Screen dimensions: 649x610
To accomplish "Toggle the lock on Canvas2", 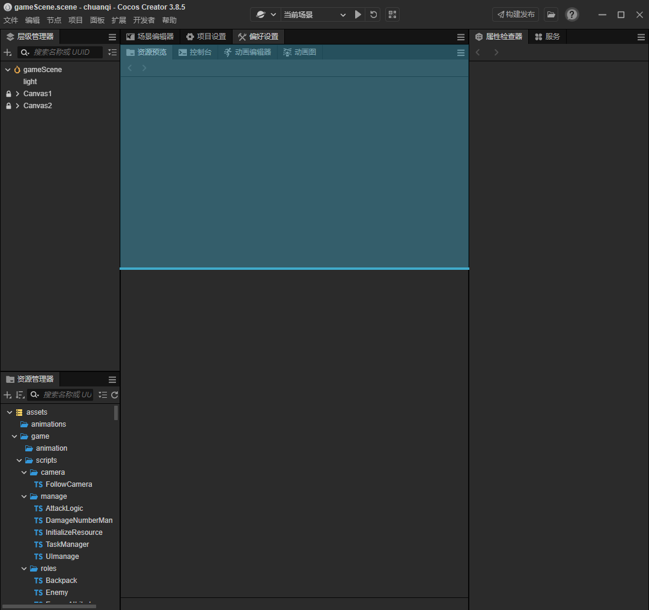I will (x=8, y=106).
